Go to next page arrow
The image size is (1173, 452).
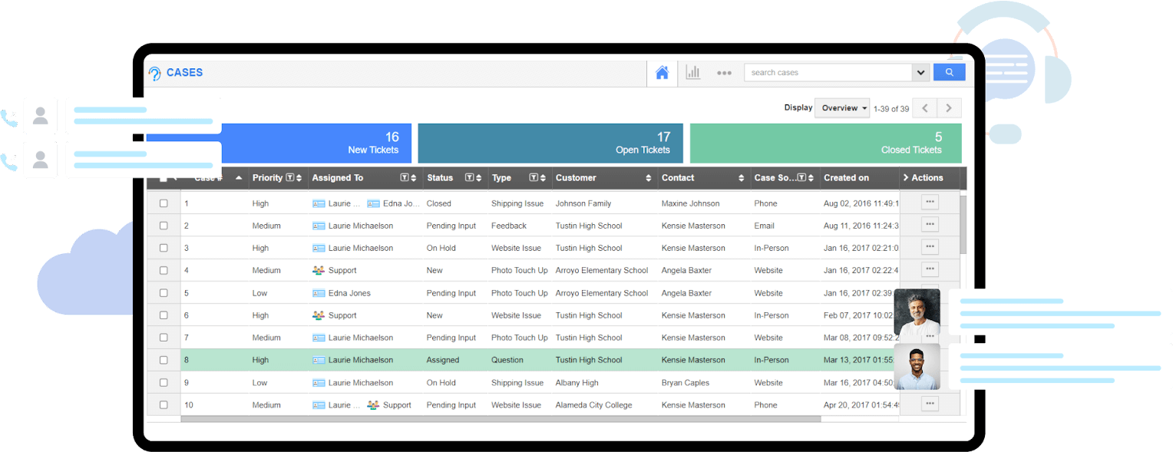(x=949, y=108)
